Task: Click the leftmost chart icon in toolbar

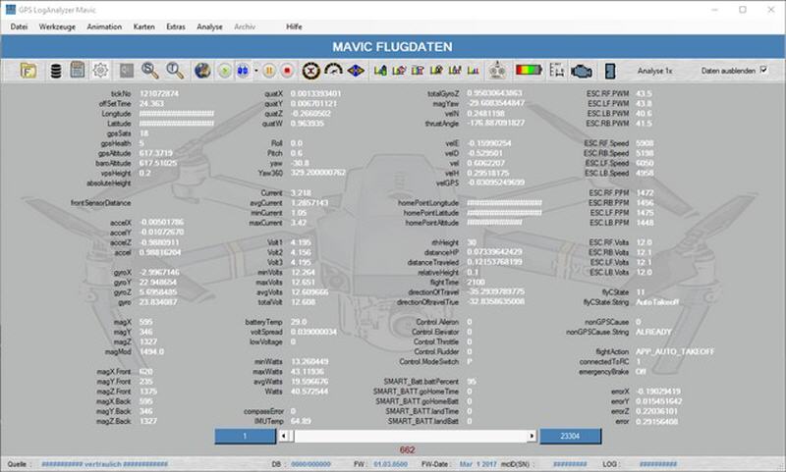Action: [380, 71]
